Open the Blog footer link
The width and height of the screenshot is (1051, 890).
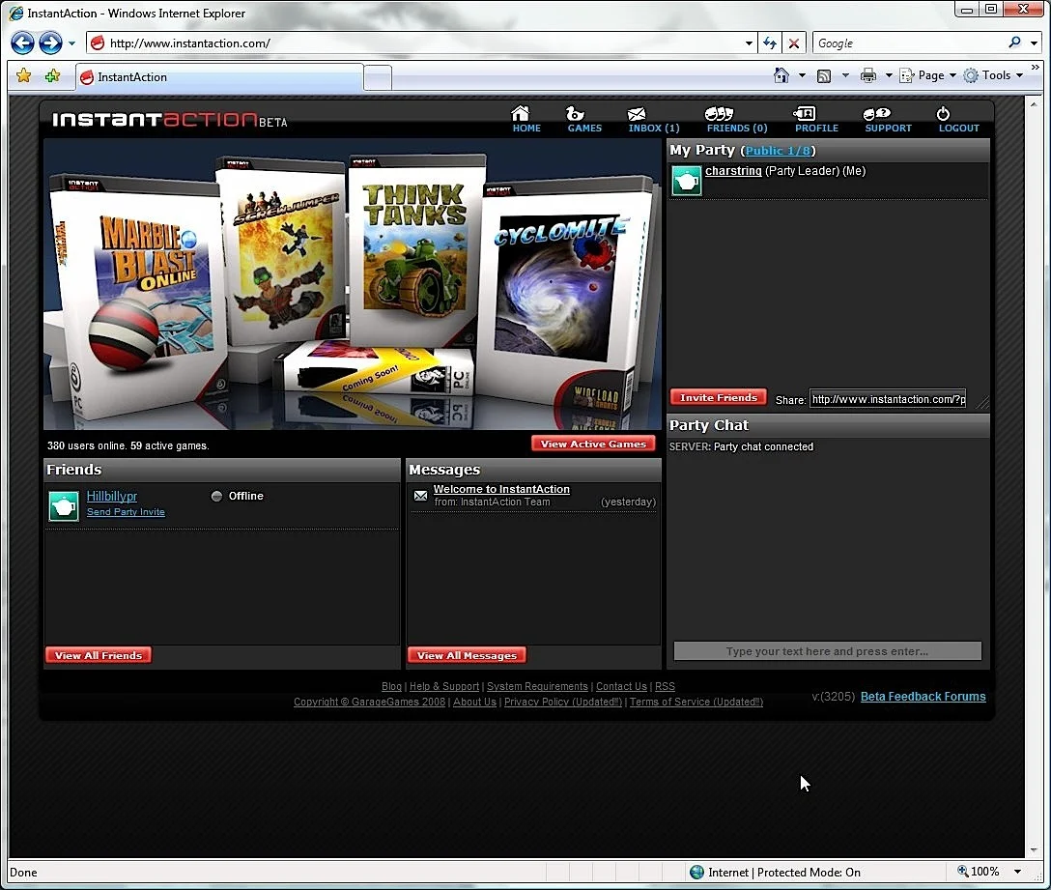[x=391, y=686]
